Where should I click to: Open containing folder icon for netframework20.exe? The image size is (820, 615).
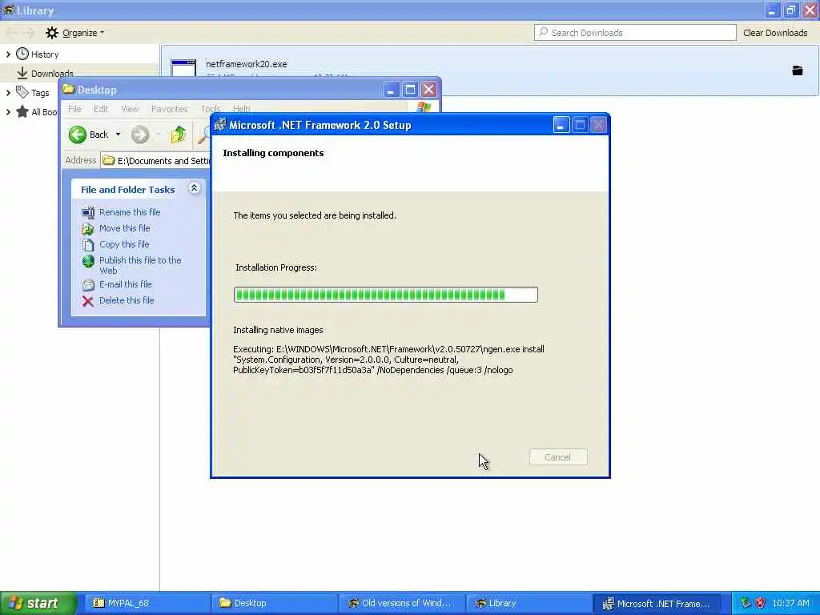(x=797, y=70)
